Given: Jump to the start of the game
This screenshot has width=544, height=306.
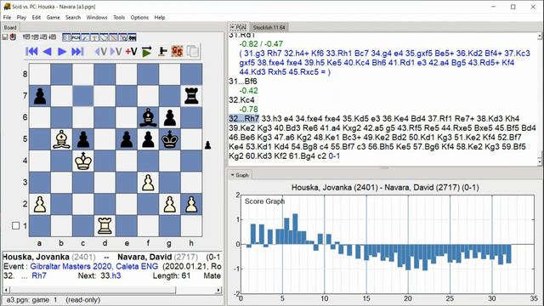Looking at the screenshot, I should [31, 51].
